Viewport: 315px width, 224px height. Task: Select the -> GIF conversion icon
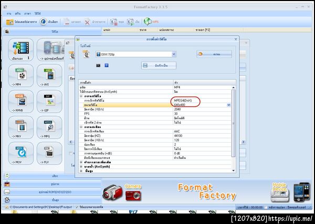click(x=49, y=101)
